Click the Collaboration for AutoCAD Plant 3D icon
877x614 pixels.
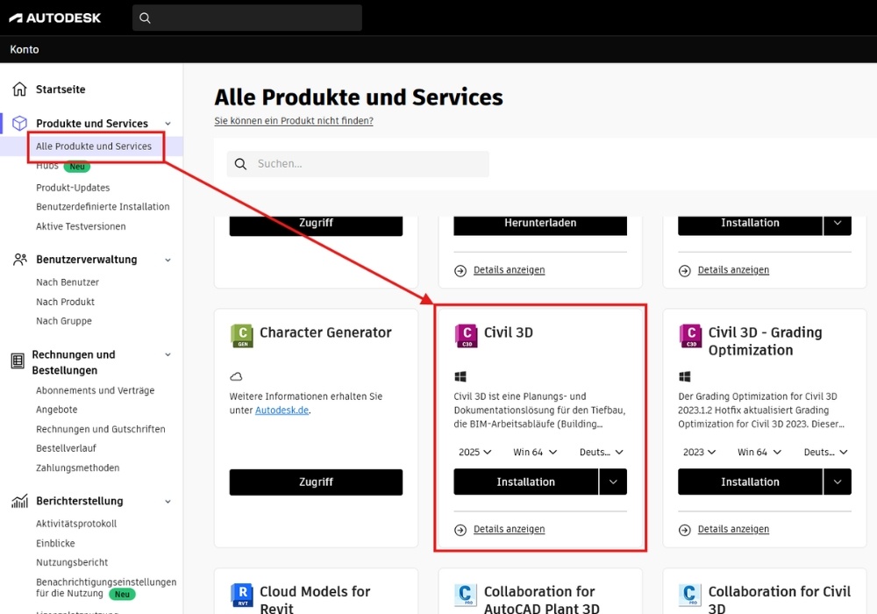(x=466, y=595)
